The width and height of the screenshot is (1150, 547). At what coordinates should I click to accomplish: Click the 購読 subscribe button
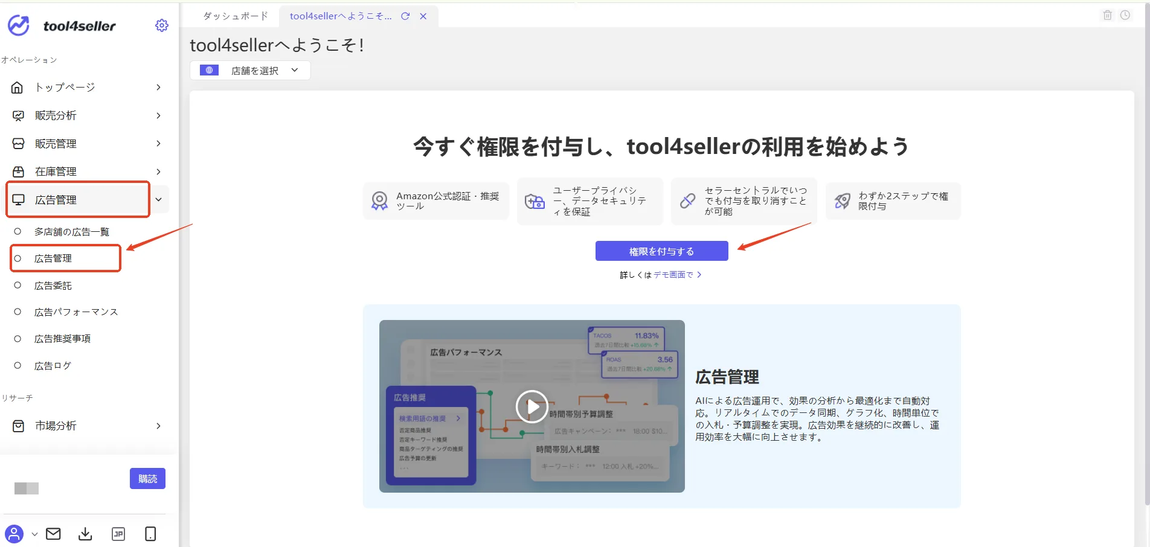[x=147, y=479]
